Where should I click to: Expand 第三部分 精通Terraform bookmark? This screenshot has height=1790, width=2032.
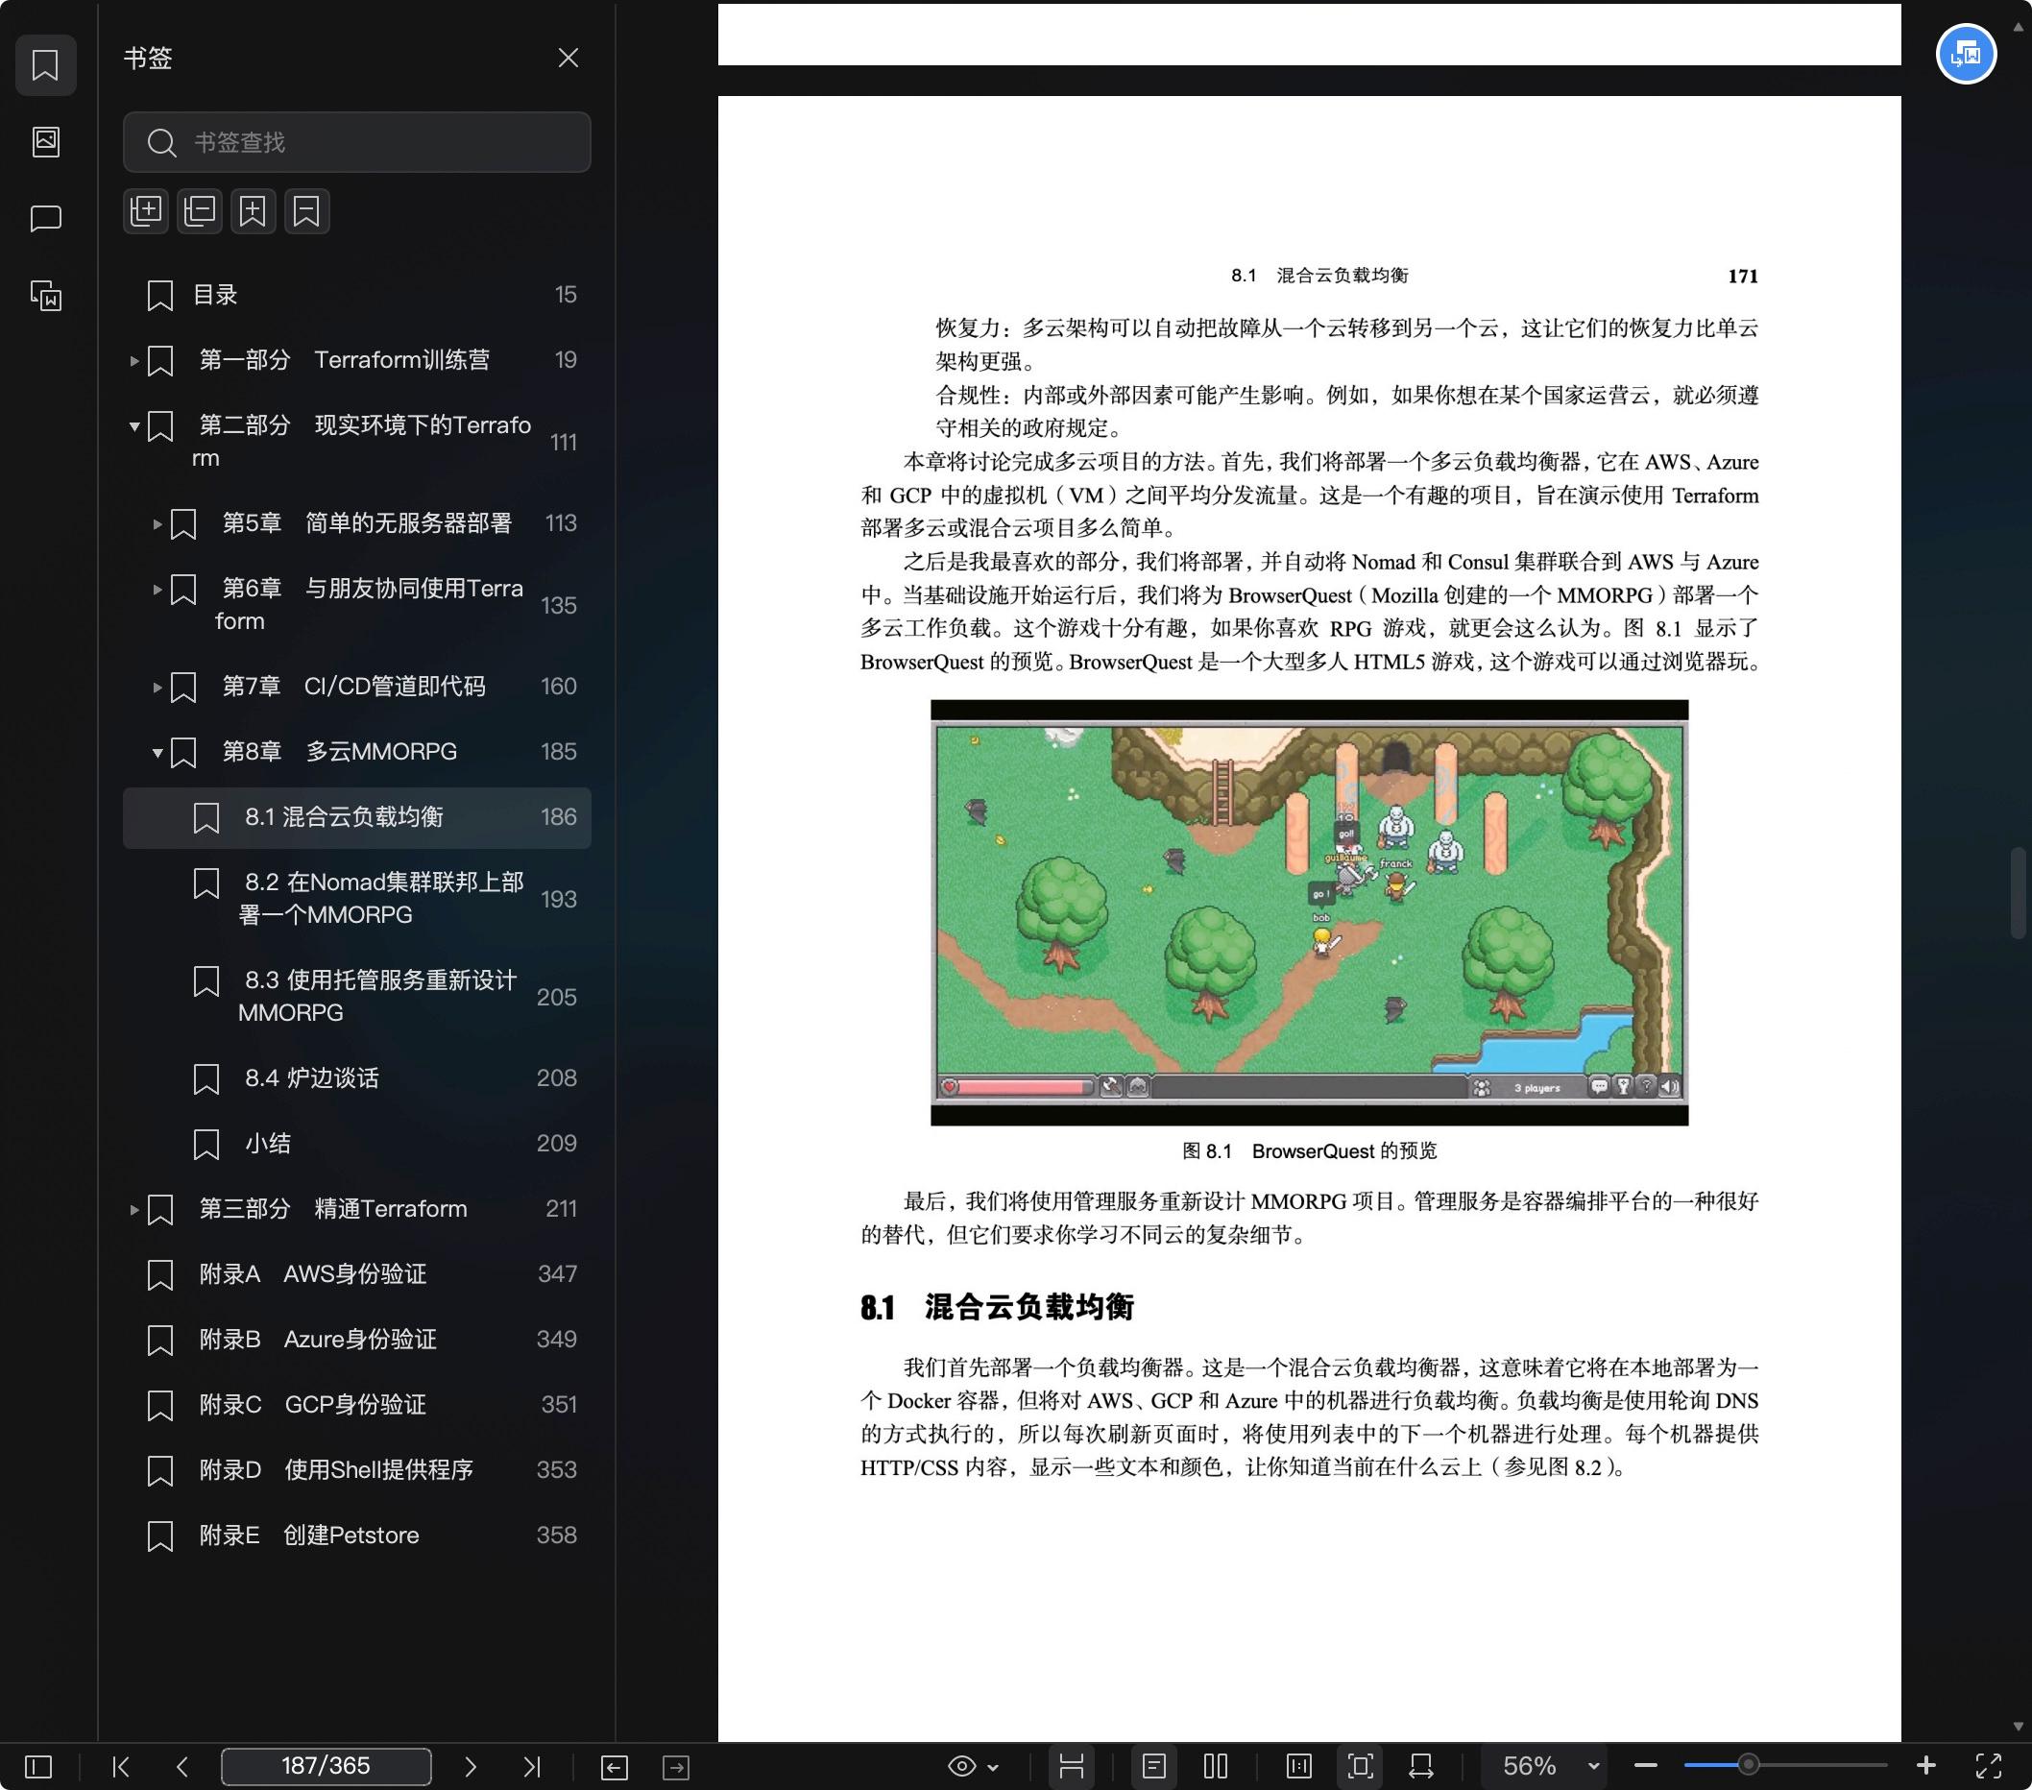[x=134, y=1210]
